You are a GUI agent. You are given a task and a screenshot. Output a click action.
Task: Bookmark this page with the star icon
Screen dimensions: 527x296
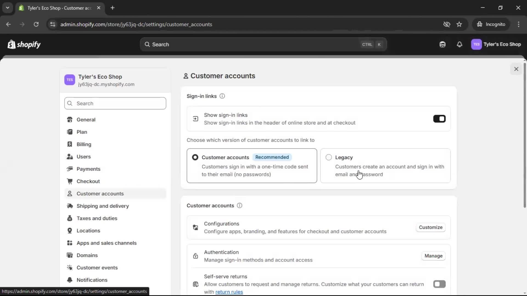click(459, 24)
